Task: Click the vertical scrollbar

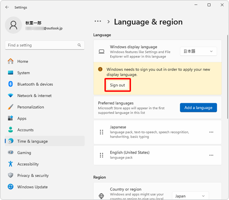Action: pyautogui.click(x=228, y=77)
